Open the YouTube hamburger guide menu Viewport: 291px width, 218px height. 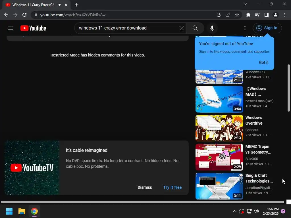10,28
